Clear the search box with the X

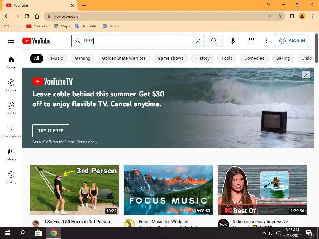198,41
